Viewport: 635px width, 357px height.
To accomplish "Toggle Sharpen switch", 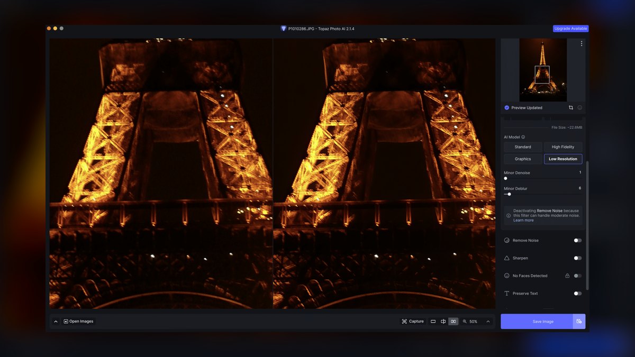I will coord(578,258).
